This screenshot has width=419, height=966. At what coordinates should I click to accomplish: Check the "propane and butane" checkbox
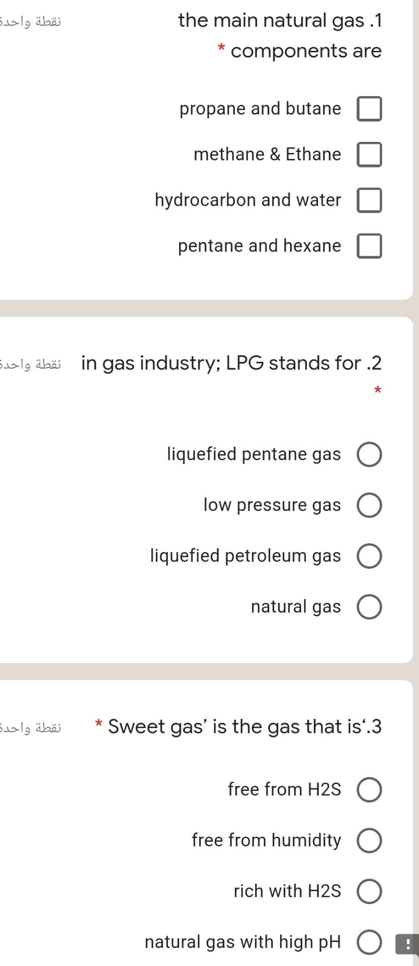click(x=369, y=109)
